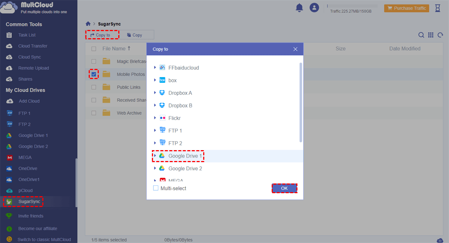Click the Add Cloud plus icon
This screenshot has width=449, height=243.
[9, 101]
